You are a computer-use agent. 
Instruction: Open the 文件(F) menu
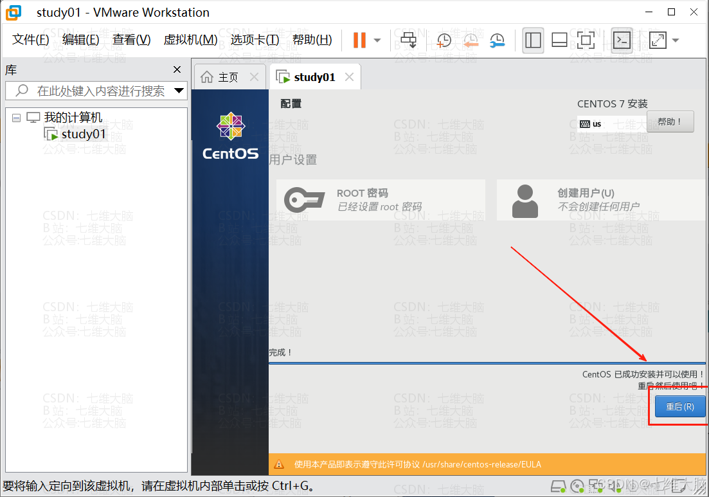click(30, 40)
